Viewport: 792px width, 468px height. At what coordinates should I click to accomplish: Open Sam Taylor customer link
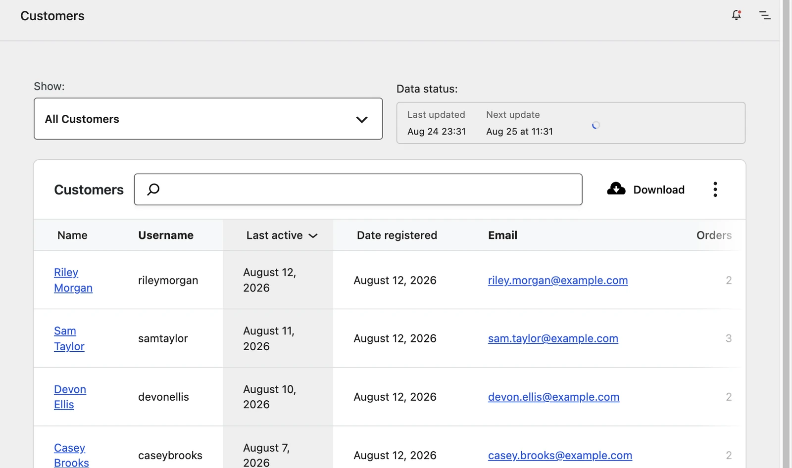pos(69,338)
